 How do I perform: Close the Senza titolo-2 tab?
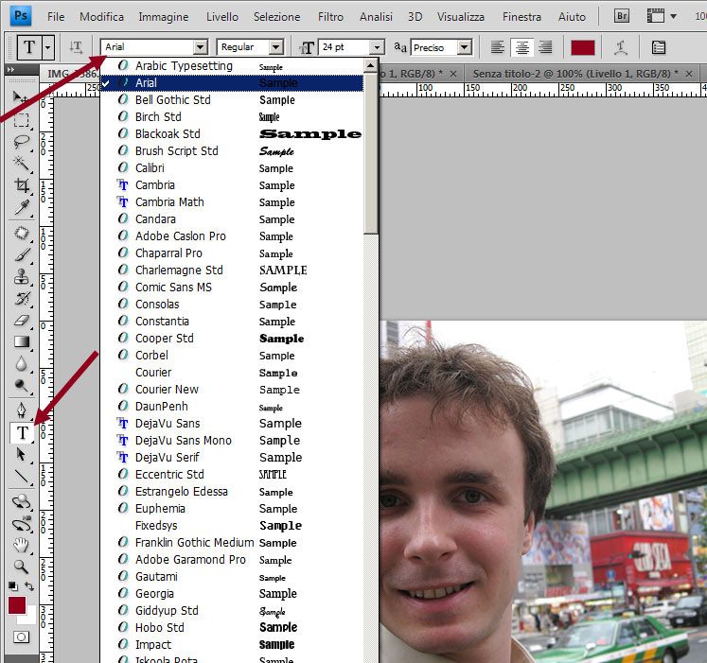click(689, 74)
